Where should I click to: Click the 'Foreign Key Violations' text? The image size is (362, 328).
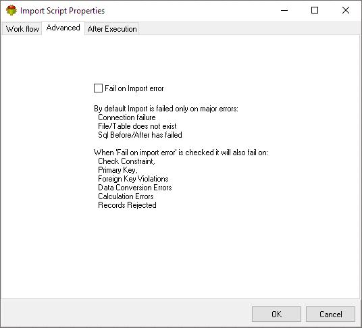point(133,179)
